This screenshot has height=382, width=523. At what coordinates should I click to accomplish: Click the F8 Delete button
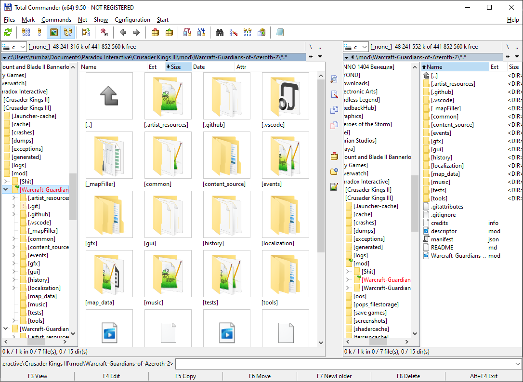pos(408,376)
